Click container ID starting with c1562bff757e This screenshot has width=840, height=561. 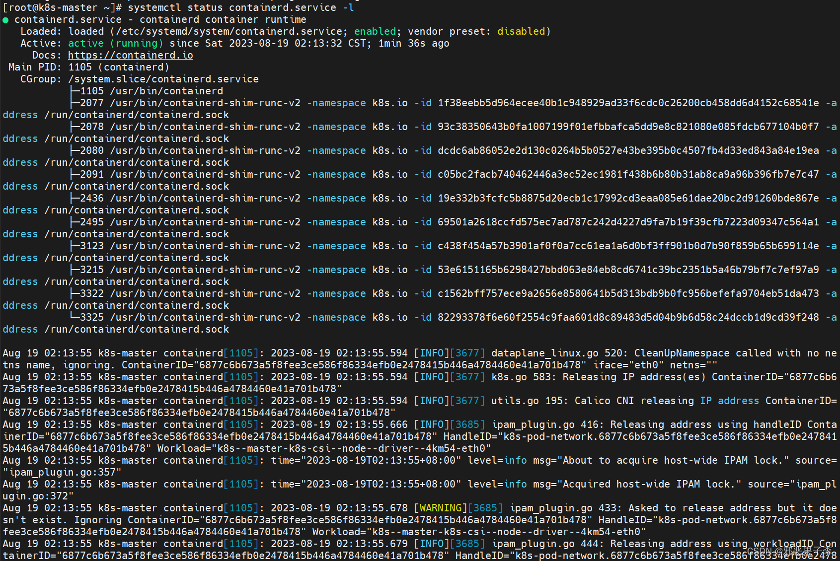click(x=628, y=293)
